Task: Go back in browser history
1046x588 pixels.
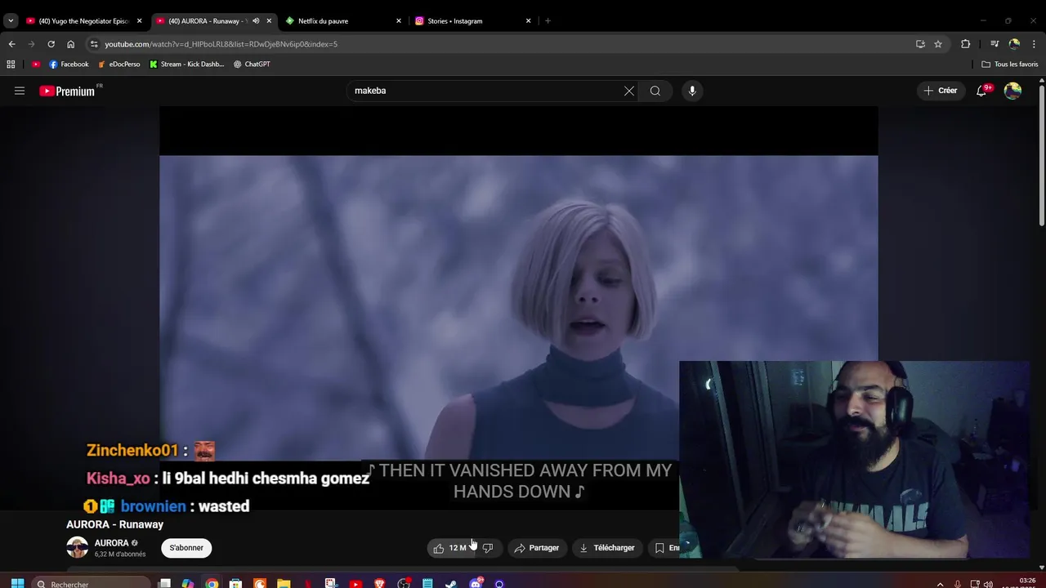Action: [x=11, y=44]
